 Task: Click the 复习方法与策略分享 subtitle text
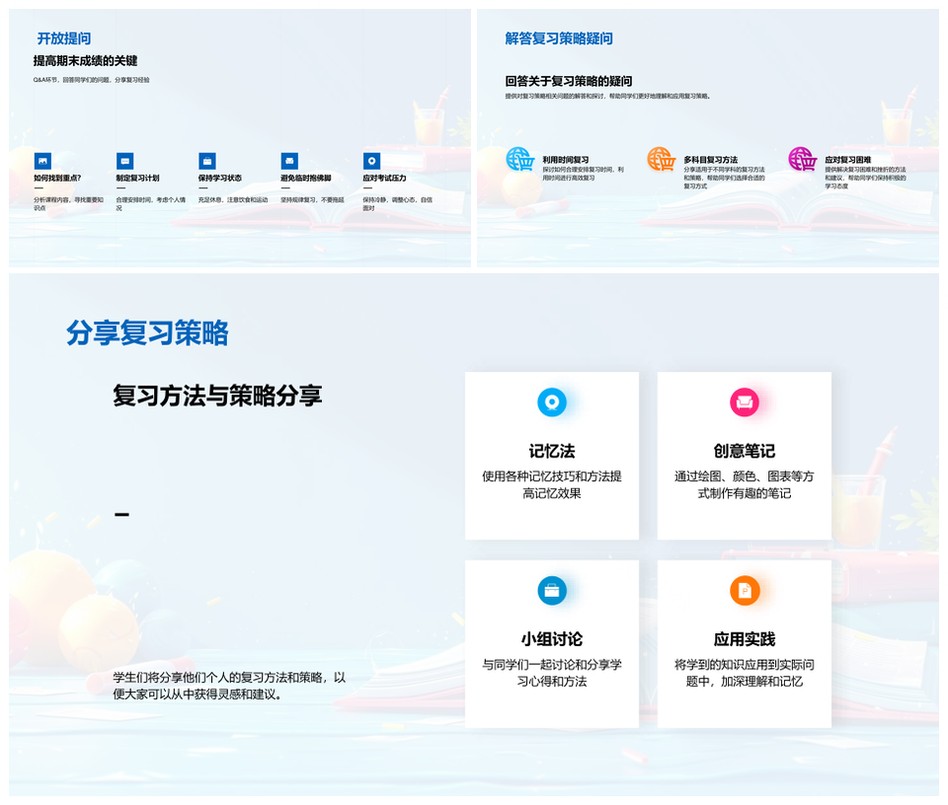[x=217, y=396]
